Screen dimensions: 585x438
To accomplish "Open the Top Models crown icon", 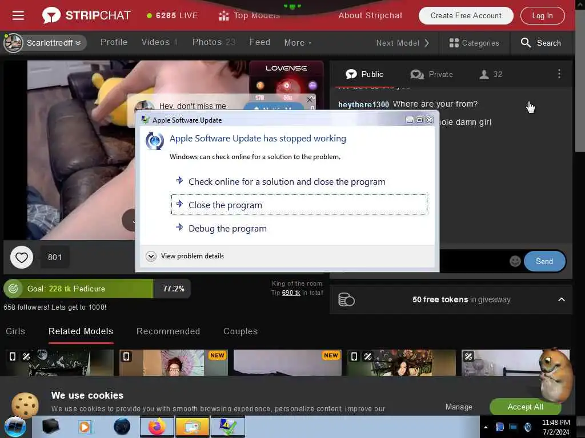I will [x=224, y=15].
